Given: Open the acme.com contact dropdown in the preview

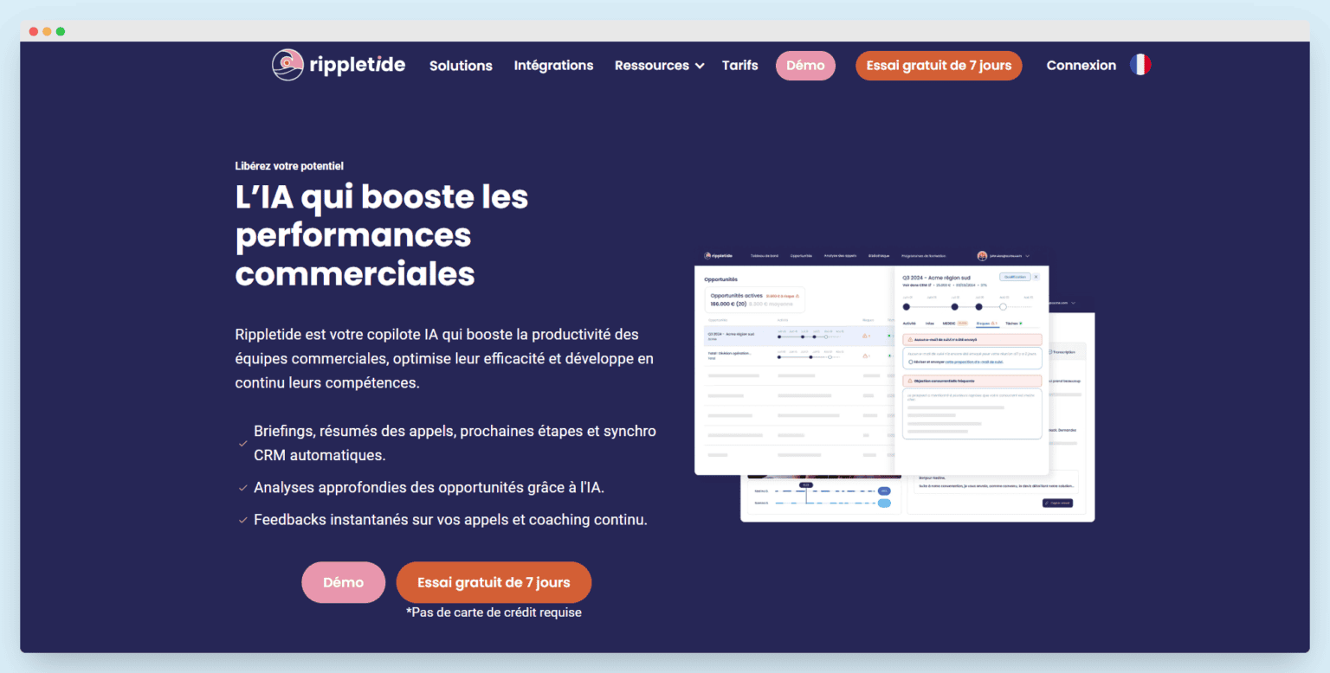Looking at the screenshot, I should pos(1064,303).
